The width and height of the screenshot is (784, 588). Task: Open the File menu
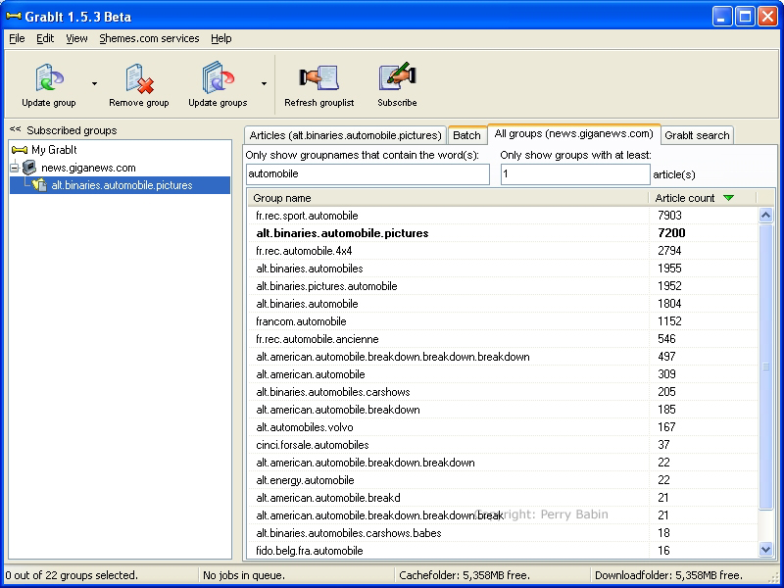tap(17, 38)
